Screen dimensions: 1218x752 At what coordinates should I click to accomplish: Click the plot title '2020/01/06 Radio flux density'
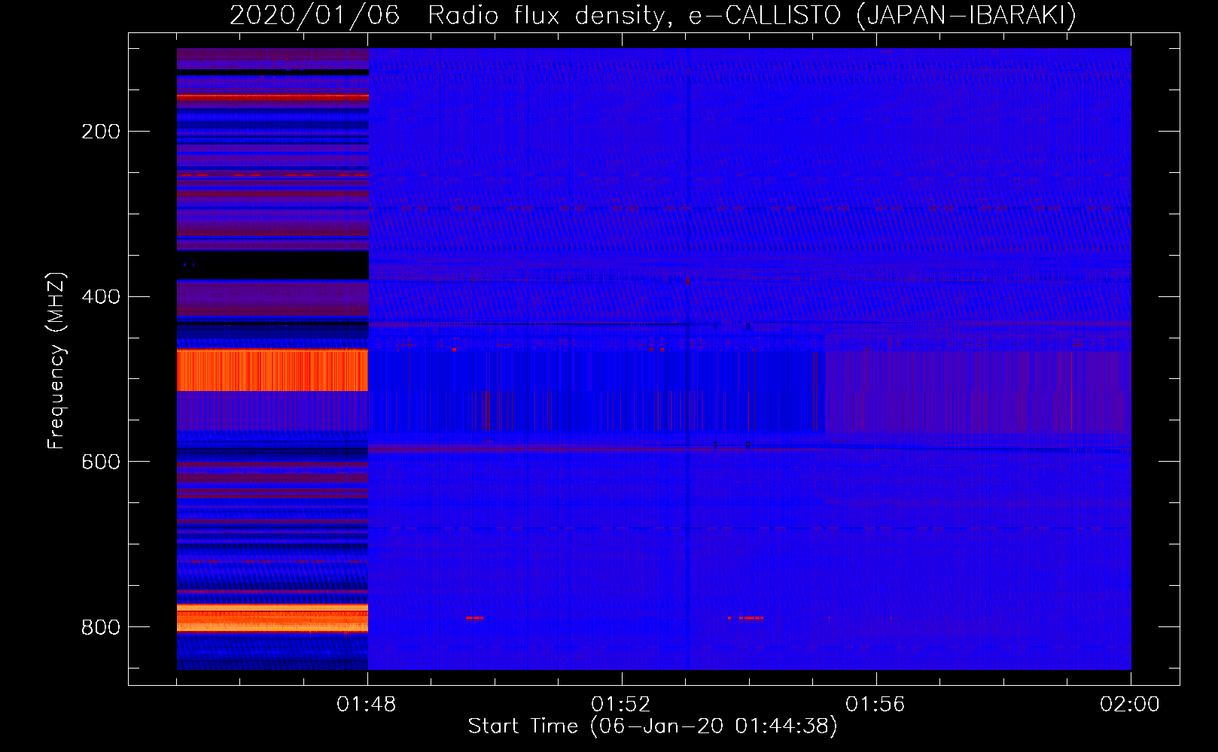[653, 15]
